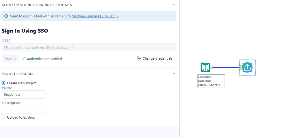The height and width of the screenshot is (137, 288).
Task: Click the empty Description field
Action: coord(24,110)
